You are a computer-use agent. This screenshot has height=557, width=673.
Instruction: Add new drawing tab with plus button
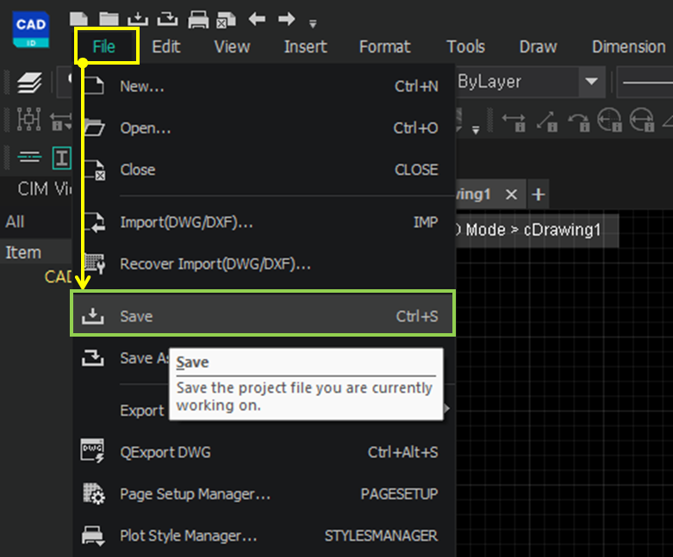pyautogui.click(x=539, y=195)
